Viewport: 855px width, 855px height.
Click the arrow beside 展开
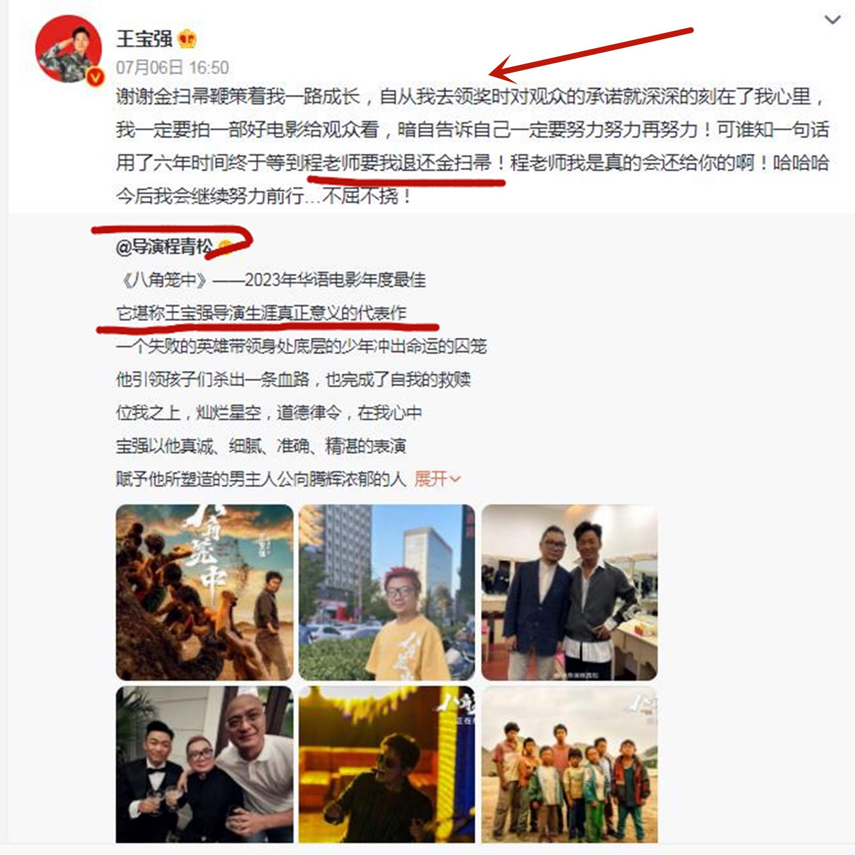click(x=455, y=480)
